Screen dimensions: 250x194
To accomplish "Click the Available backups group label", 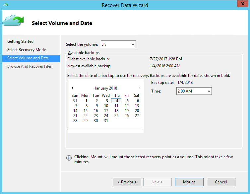I will (84, 53).
